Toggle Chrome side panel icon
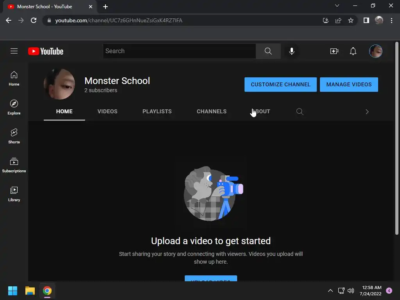 (x=366, y=20)
